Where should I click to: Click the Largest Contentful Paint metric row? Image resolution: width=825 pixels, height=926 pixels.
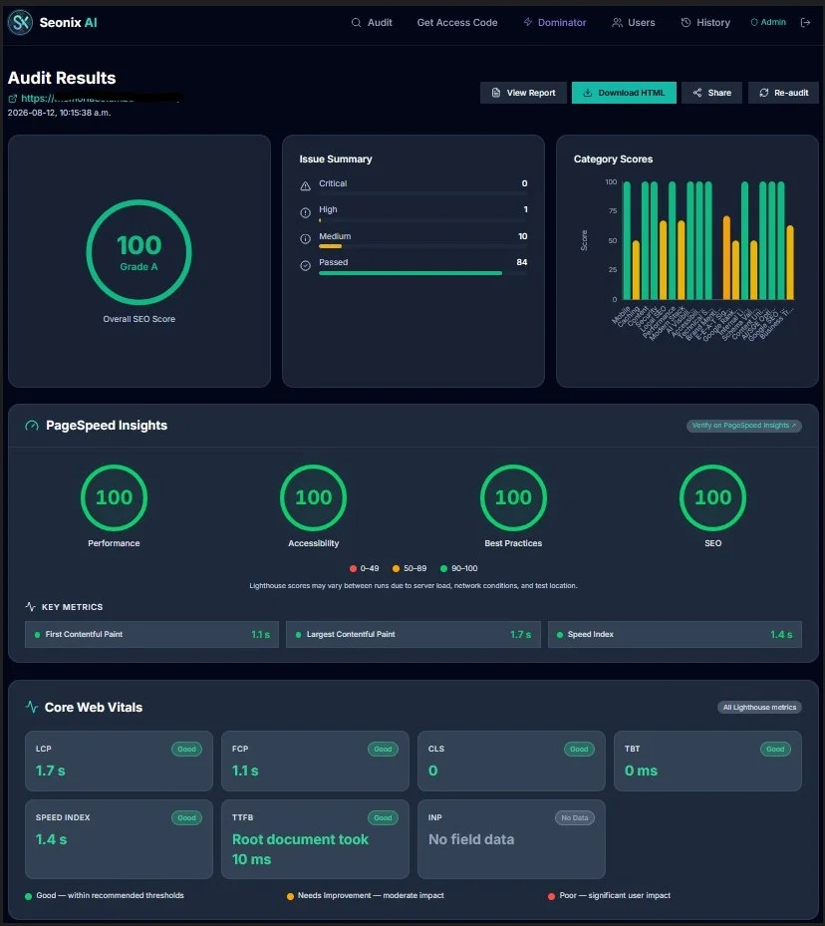pos(413,634)
